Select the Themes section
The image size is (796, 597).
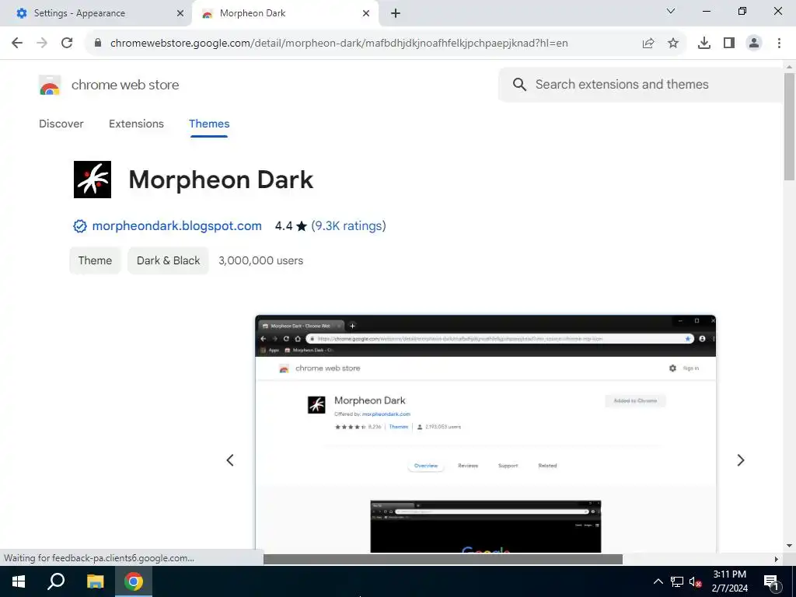point(209,124)
